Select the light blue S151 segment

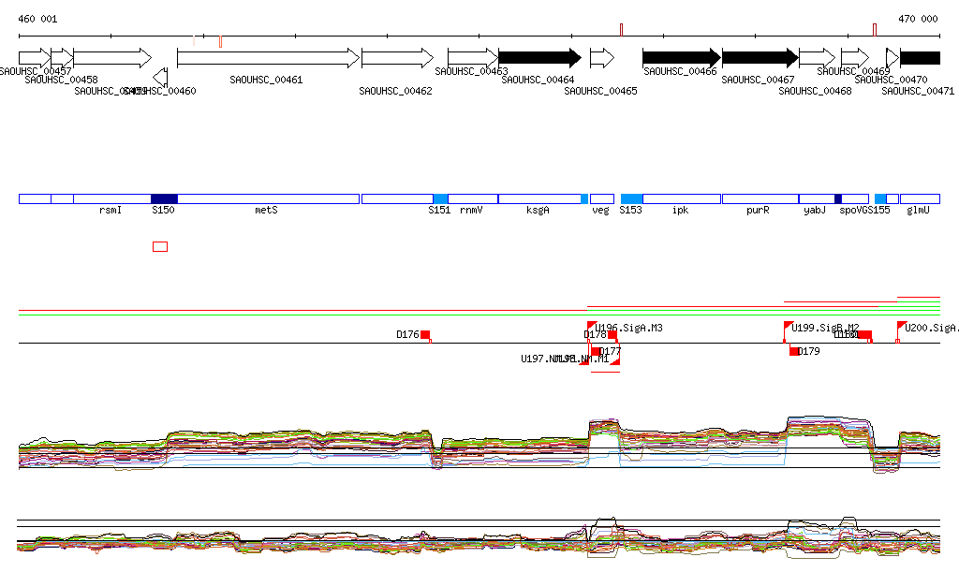click(x=440, y=198)
